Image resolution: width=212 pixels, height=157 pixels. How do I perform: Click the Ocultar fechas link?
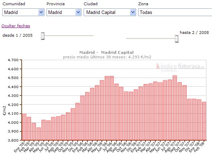[x=16, y=26]
